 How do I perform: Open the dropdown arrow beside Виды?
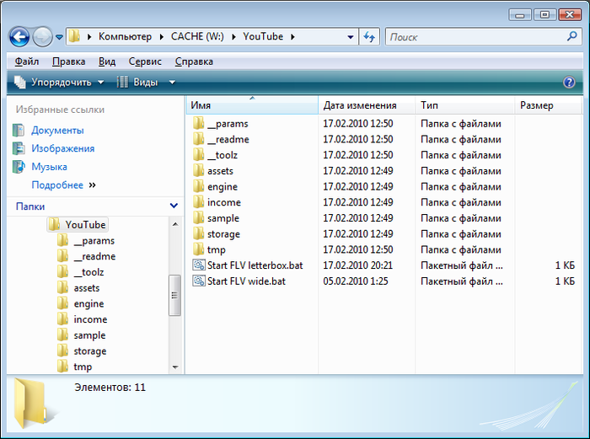(172, 82)
